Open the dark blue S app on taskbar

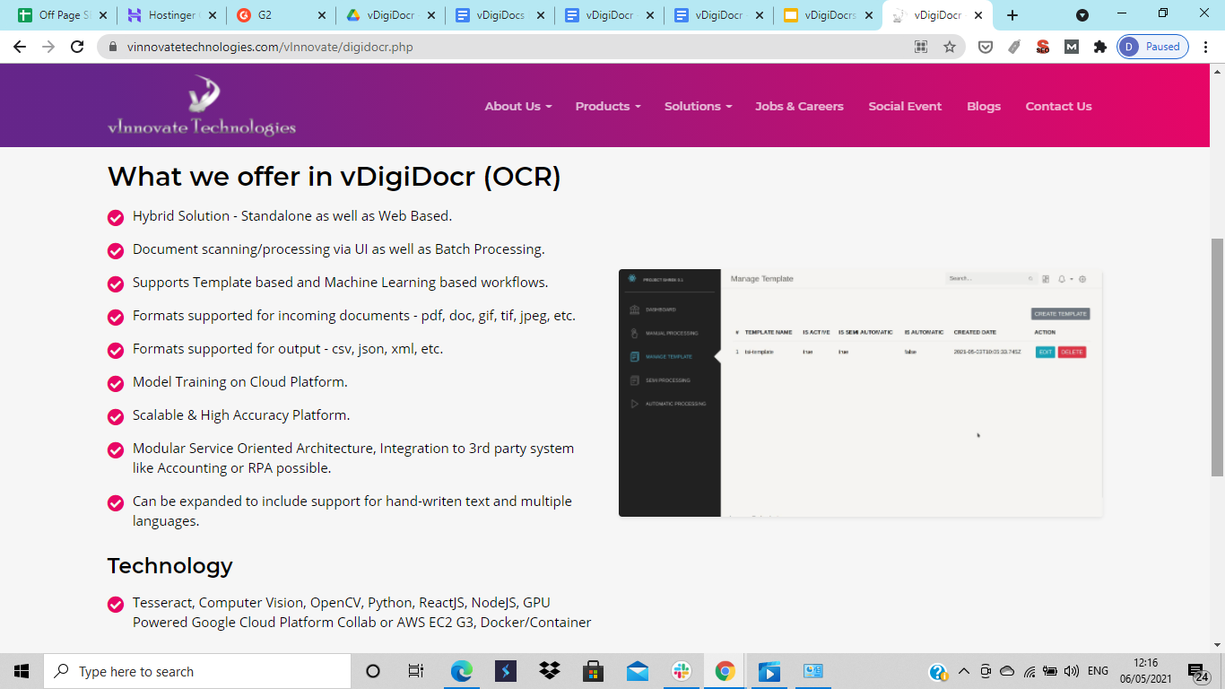point(506,671)
